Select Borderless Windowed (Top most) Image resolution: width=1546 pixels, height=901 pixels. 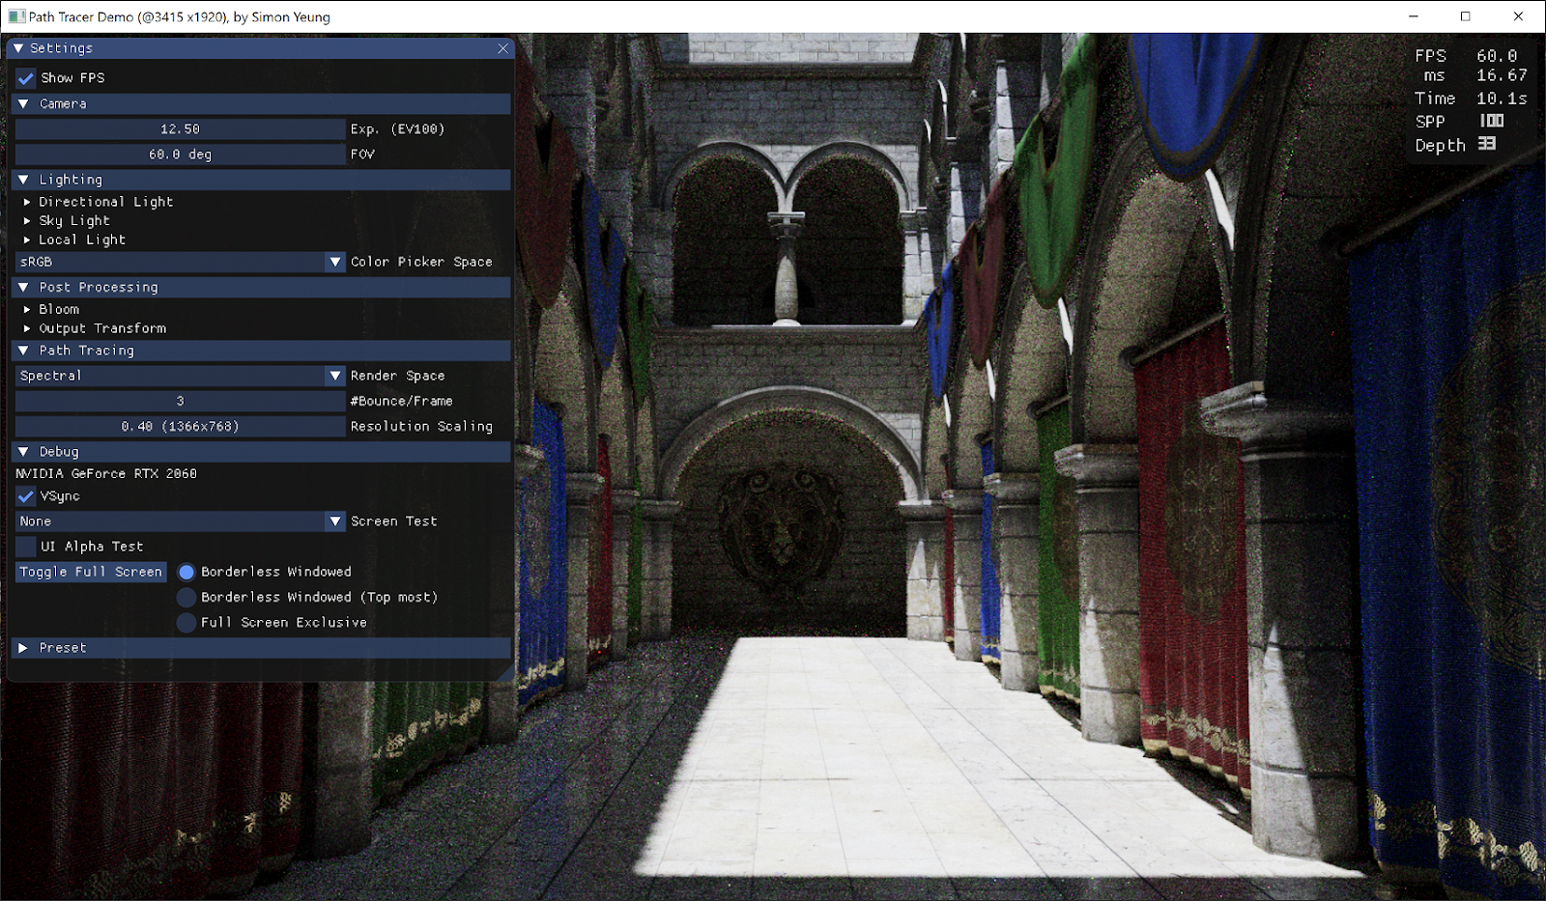click(x=186, y=597)
